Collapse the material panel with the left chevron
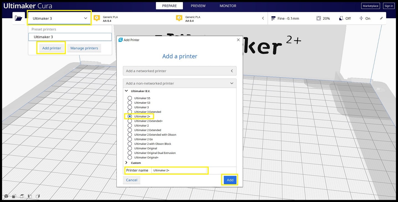This screenshot has width=398, height=202. pos(263,18)
